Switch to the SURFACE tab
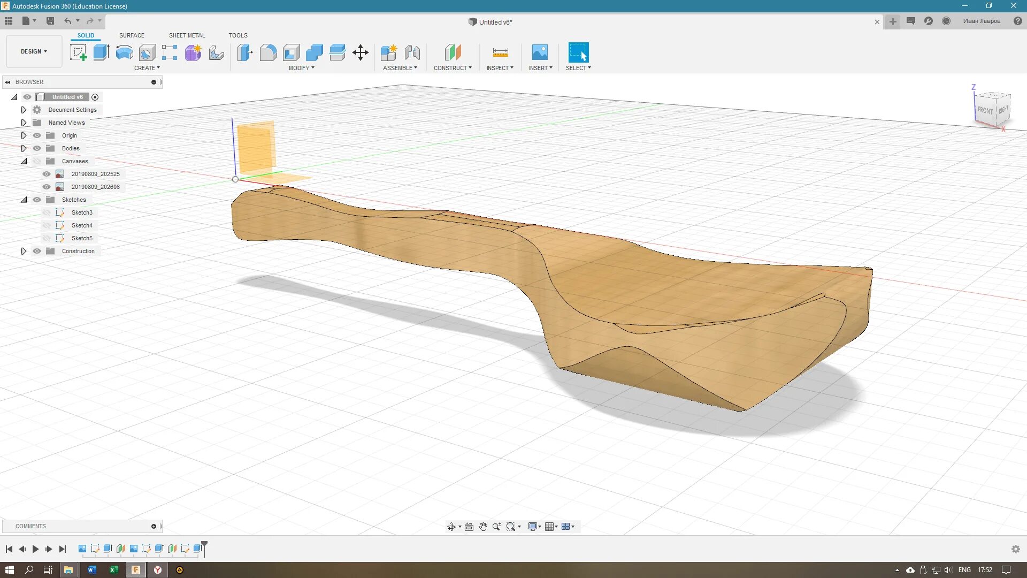The height and width of the screenshot is (578, 1027). coord(132,35)
